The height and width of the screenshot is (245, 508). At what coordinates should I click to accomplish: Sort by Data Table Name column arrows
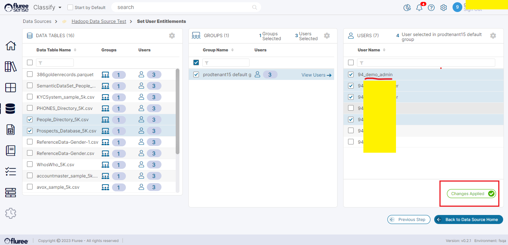[75, 50]
